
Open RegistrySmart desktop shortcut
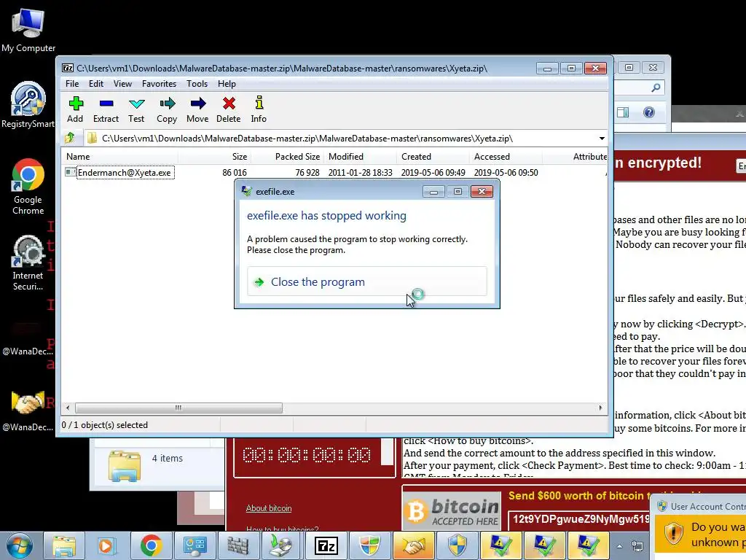click(28, 105)
